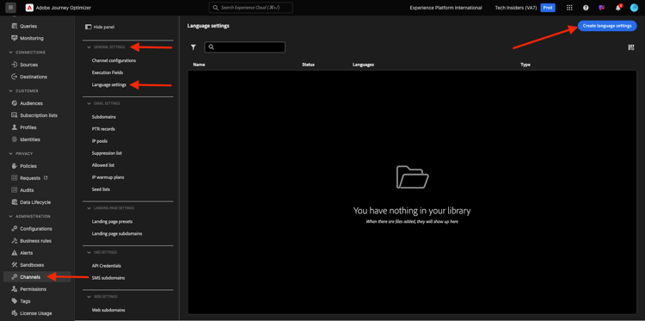Screen dimensions: 645x321
Task: Collapse the General Settings group
Action: (89, 47)
